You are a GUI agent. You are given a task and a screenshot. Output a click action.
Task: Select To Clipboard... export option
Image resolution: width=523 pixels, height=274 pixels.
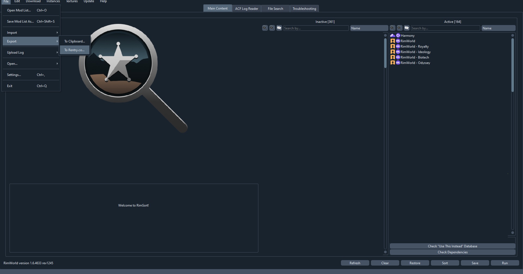click(x=75, y=41)
